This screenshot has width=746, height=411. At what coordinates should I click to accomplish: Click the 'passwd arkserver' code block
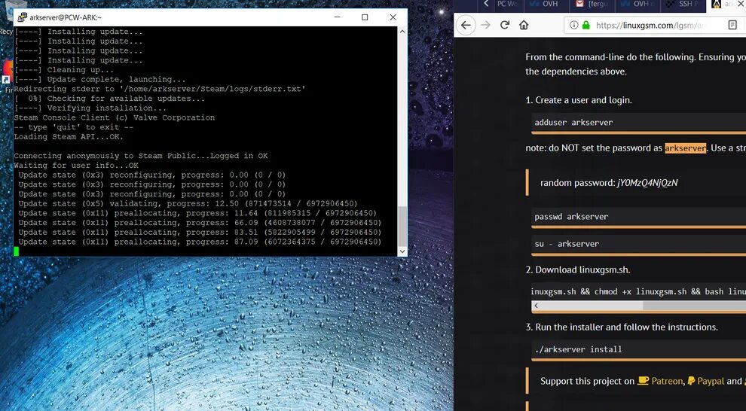click(x=638, y=217)
